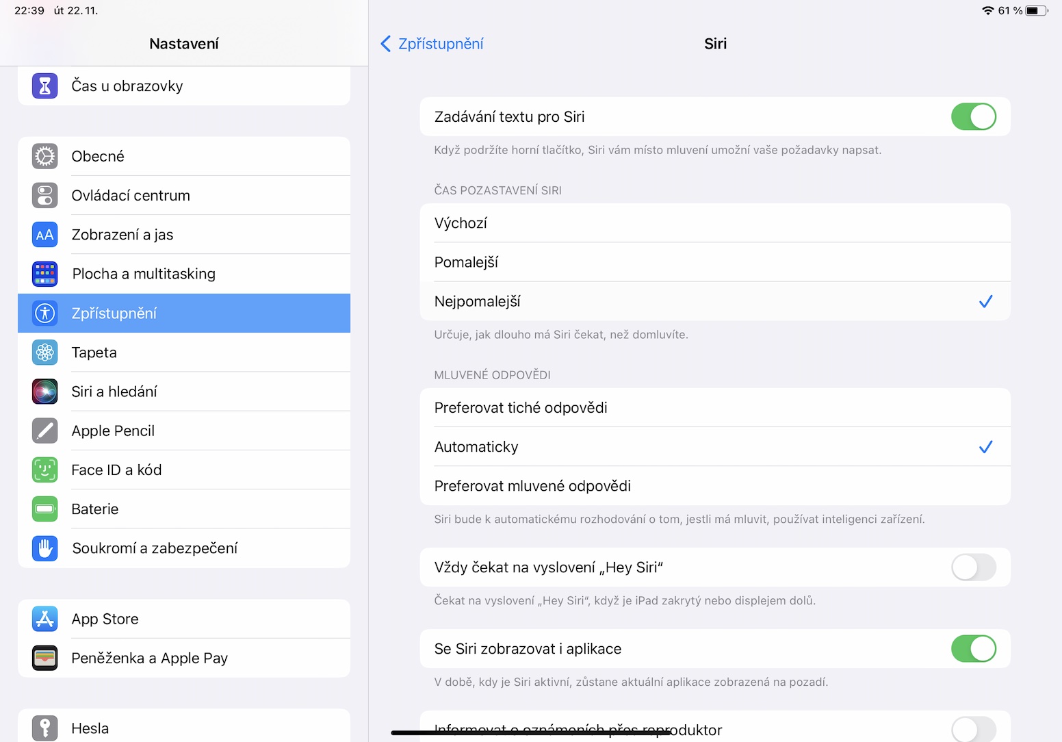Go back to Zpřístupnění

coord(432,44)
